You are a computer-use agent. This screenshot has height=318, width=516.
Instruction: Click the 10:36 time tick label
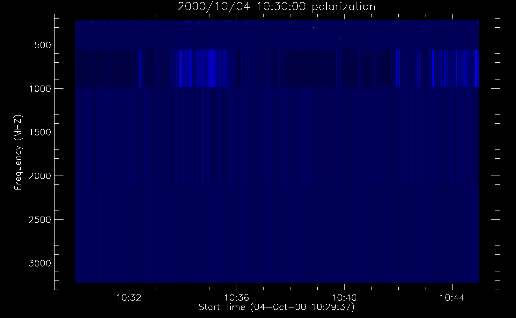[237, 298]
